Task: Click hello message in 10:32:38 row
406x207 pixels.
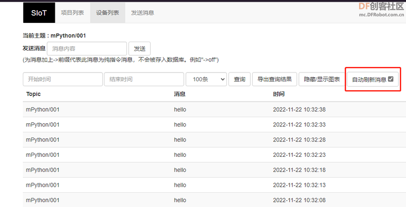Action: 180,110
